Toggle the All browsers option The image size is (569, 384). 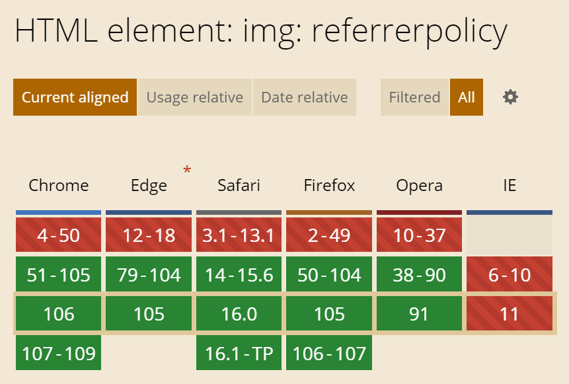467,97
